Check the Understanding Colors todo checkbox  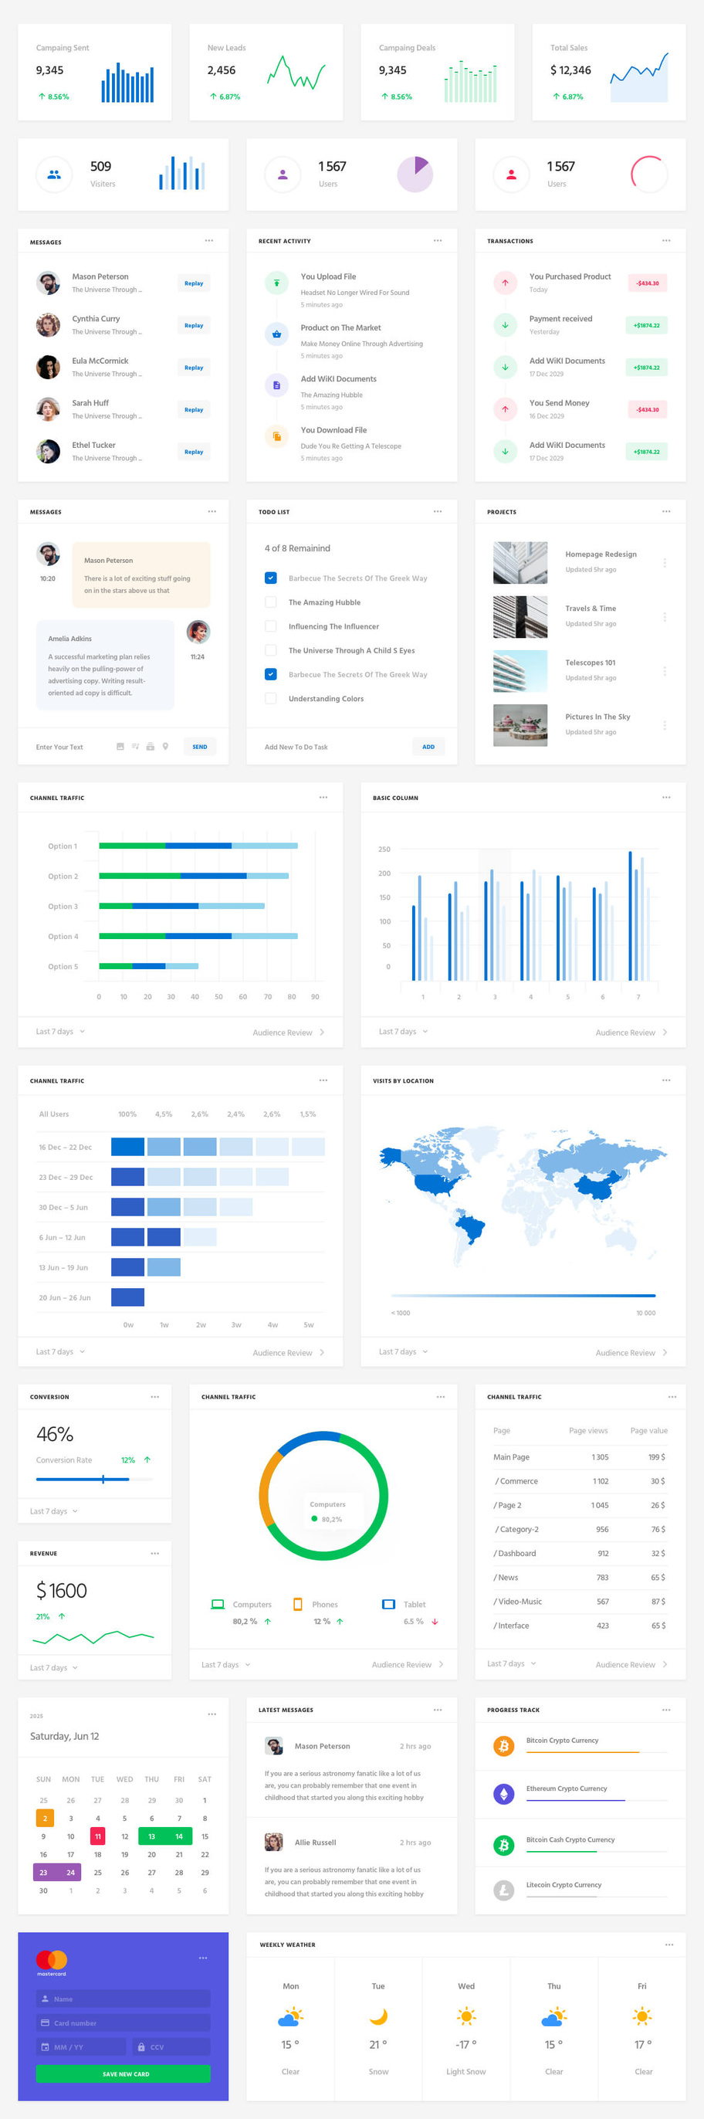point(271,698)
